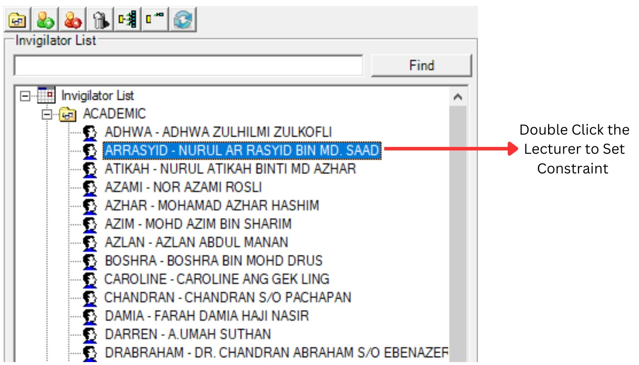Viewport: 639px width, 365px height.
Task: Select DAMIA - FARAH DAMIA HAJI NASIR
Action: point(207,315)
